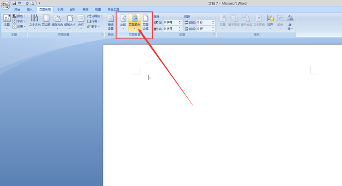Click inside the blank document page
Screen dimensions: 342x186
[222, 115]
